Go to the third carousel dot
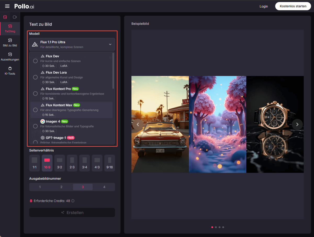The width and height of the screenshot is (314, 237). pos(220,227)
